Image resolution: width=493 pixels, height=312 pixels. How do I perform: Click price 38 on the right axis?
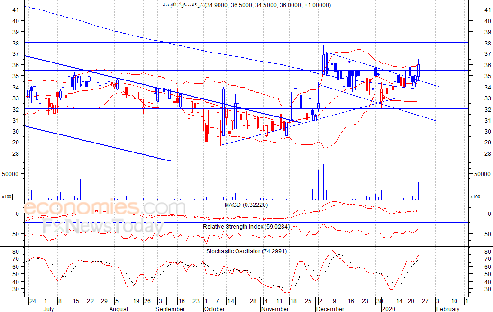click(x=488, y=43)
